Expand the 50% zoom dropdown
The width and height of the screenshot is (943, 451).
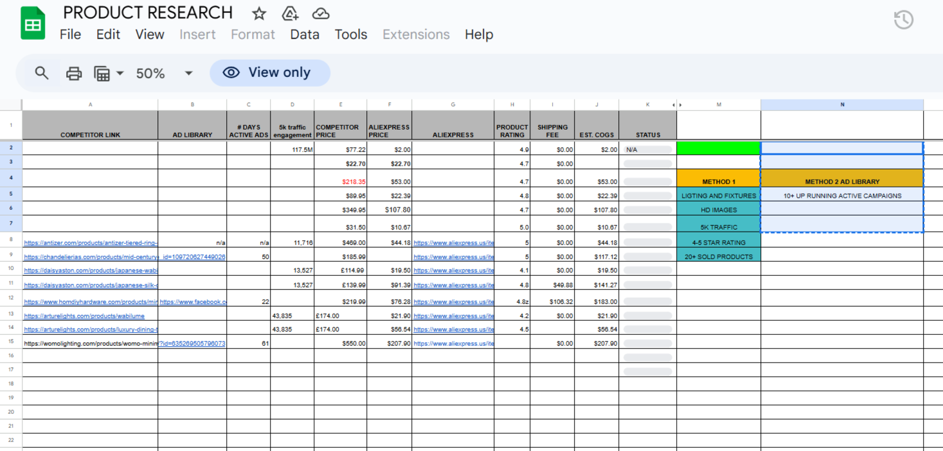click(x=188, y=73)
